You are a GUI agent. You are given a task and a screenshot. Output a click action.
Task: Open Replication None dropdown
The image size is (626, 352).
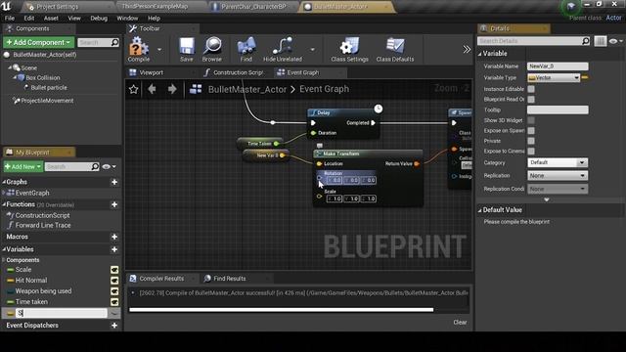pyautogui.click(x=558, y=176)
